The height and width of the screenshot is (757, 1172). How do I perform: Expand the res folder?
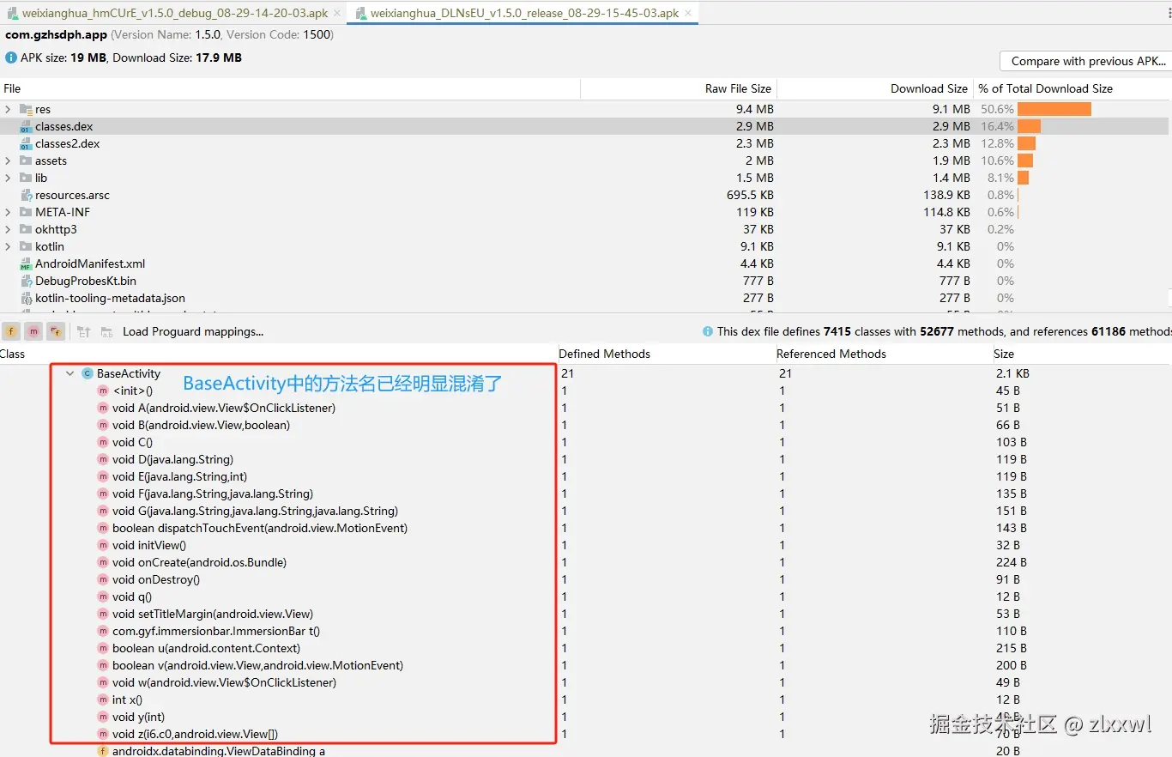pos(9,109)
